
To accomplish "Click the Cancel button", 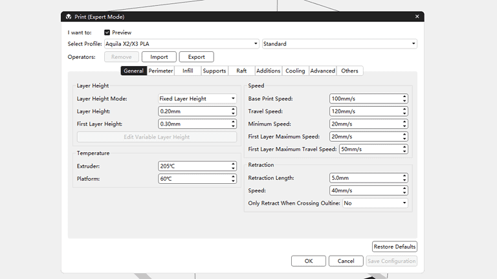I will 346,261.
